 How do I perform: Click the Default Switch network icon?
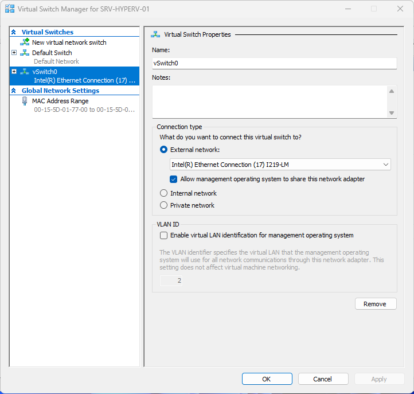pyautogui.click(x=25, y=53)
